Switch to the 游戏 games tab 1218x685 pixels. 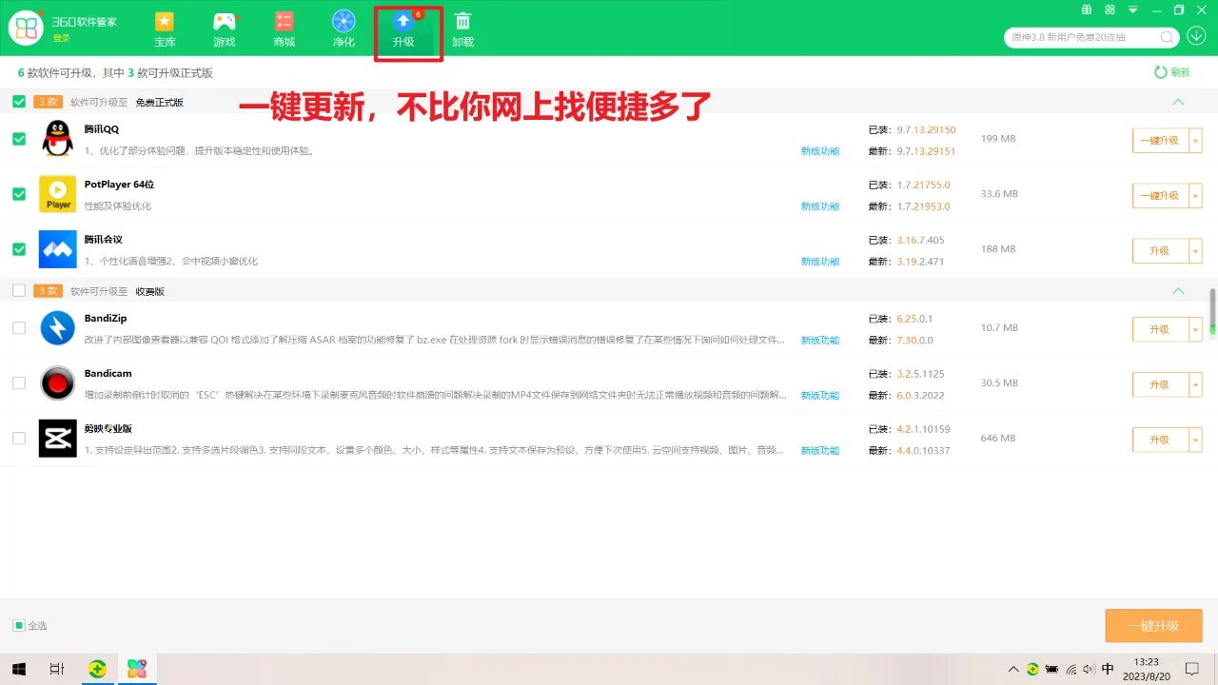click(x=225, y=29)
